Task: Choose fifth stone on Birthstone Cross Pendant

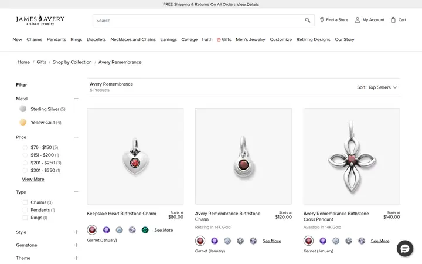Action: click(x=362, y=241)
